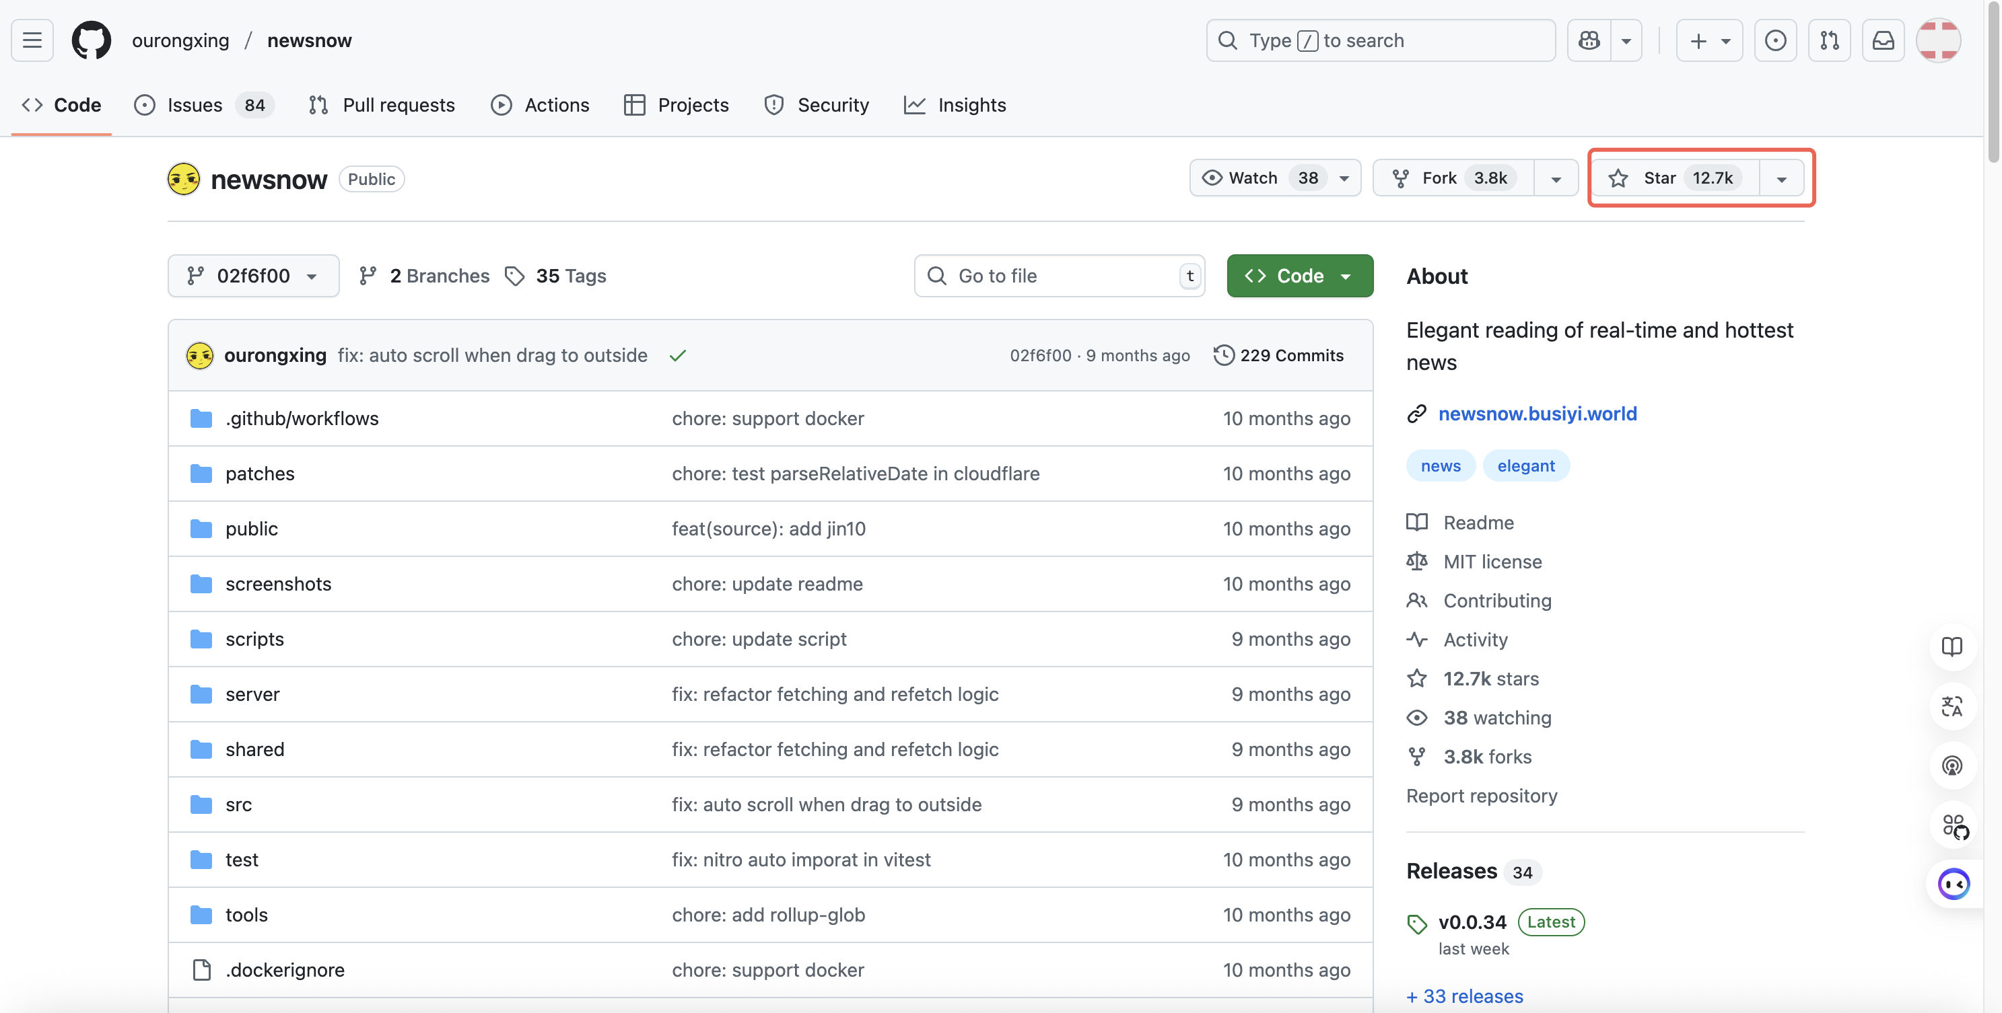Filter by the news topic tag
The width and height of the screenshot is (2002, 1013).
[x=1440, y=466]
